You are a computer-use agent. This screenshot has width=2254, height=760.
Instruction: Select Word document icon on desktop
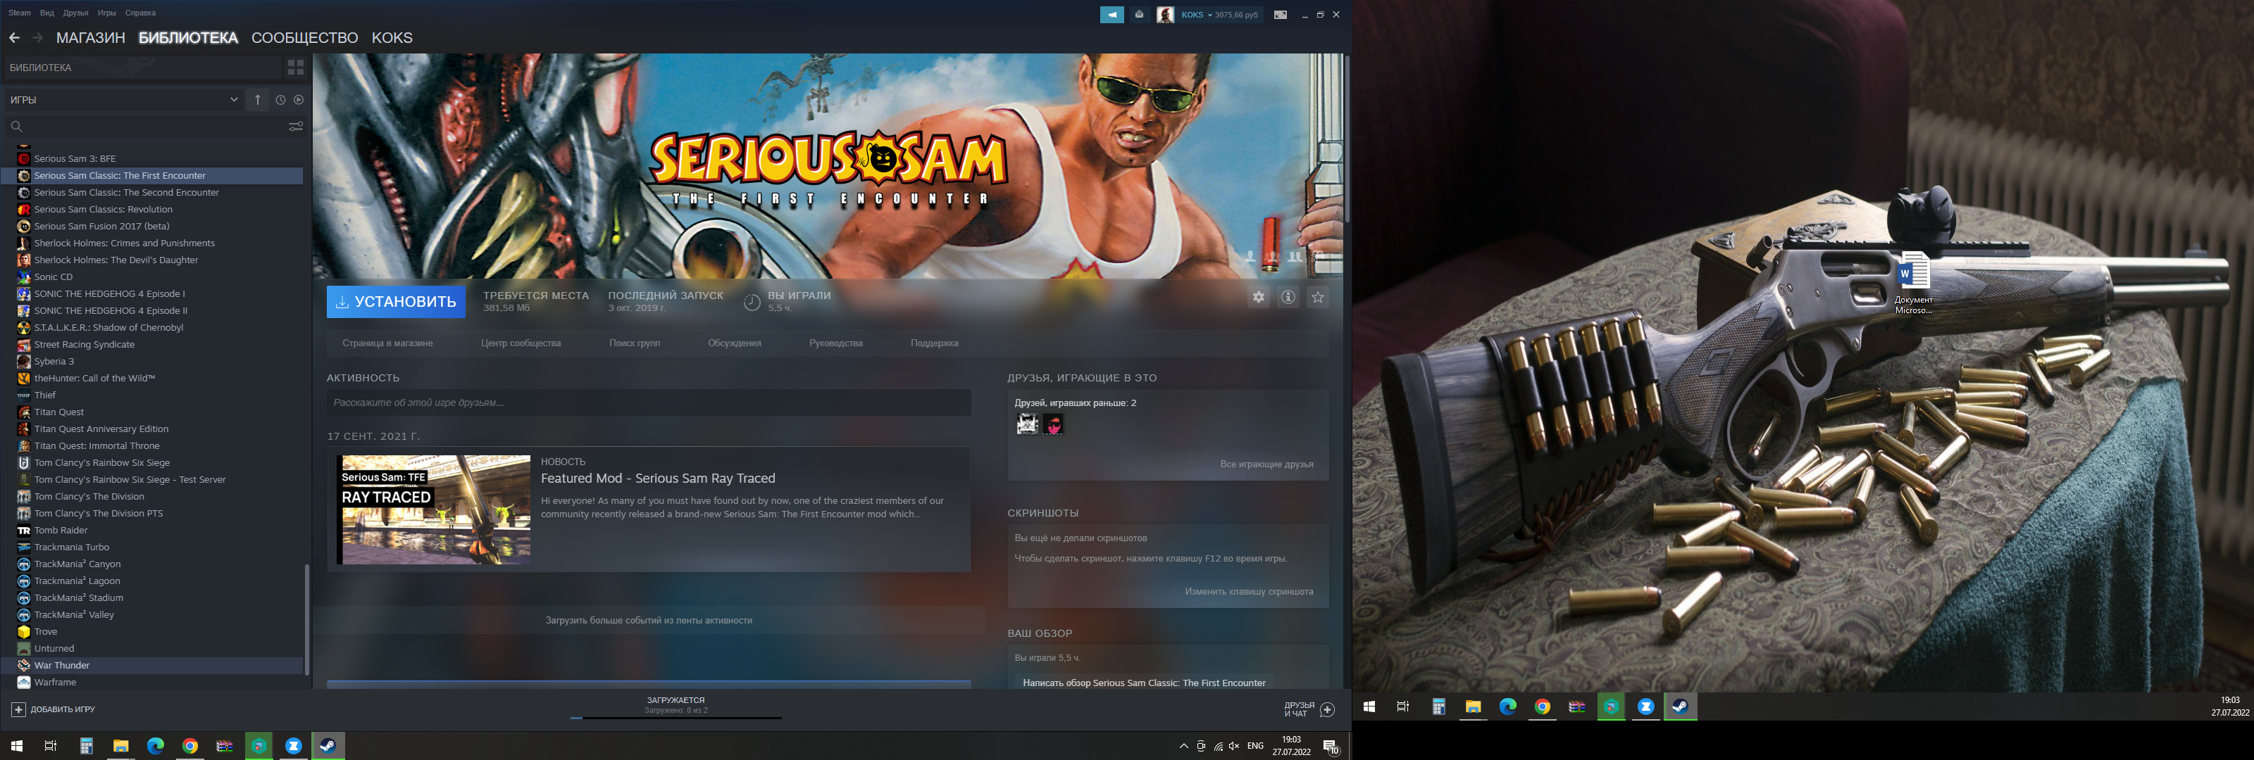[1913, 282]
